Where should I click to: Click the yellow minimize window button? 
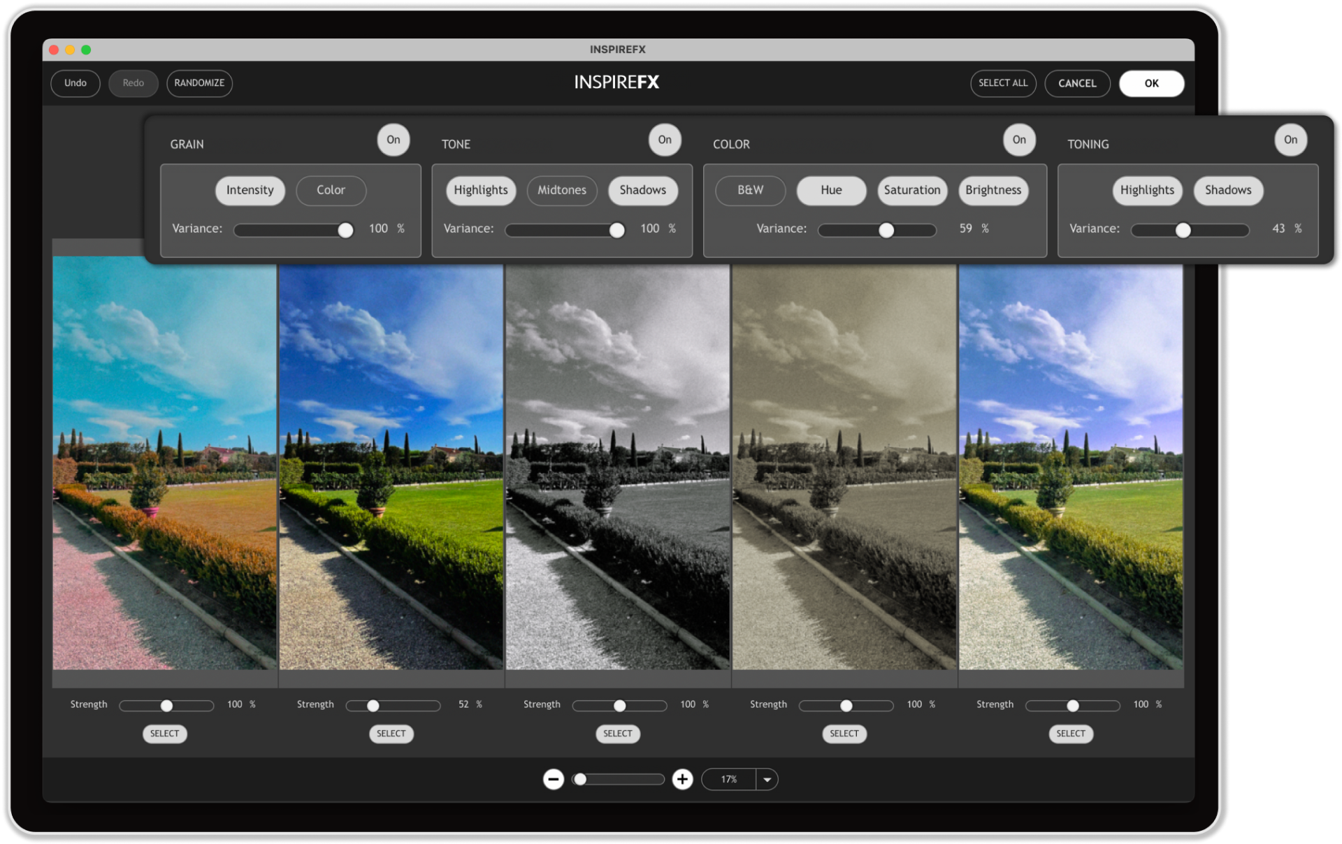70,50
